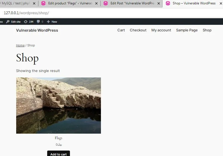
Task: Open My account in the site menu
Action: (x=161, y=30)
